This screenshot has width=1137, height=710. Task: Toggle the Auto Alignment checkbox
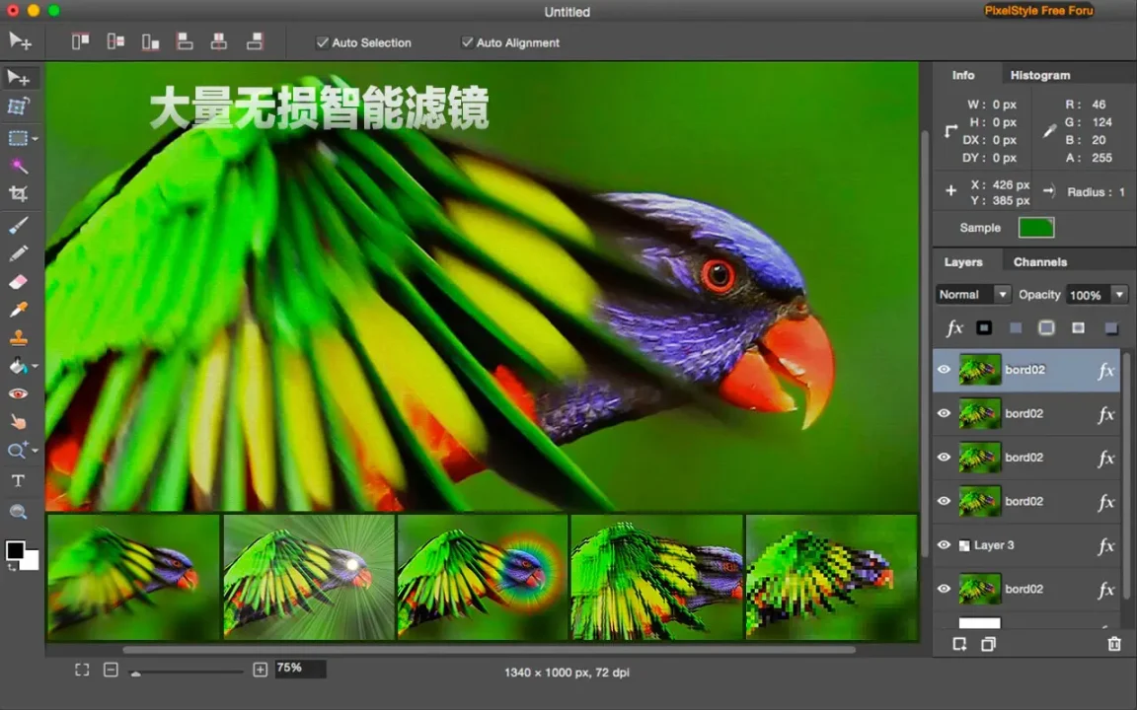[x=467, y=42]
